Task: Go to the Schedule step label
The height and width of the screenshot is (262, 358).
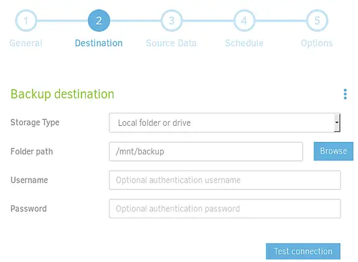Action: click(244, 43)
